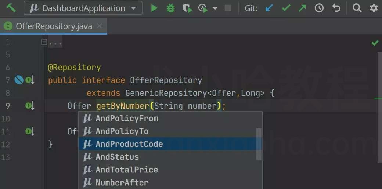Commit changes with the green Git checkmark
The image size is (382, 189).
pyautogui.click(x=286, y=8)
